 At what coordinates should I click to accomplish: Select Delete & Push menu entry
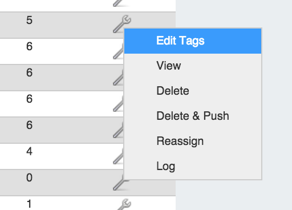193,116
